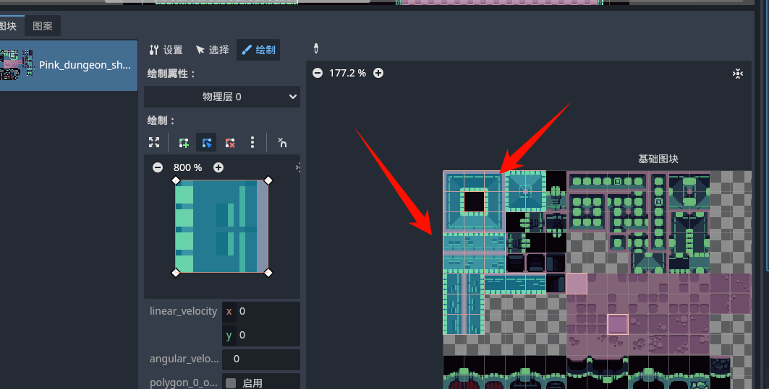Viewport: 769px width, 389px height.
Task: Select the highlighted light pink floor tile
Action: 577,284
